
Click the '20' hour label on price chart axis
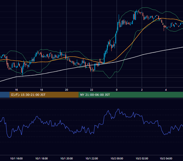point(66,90)
